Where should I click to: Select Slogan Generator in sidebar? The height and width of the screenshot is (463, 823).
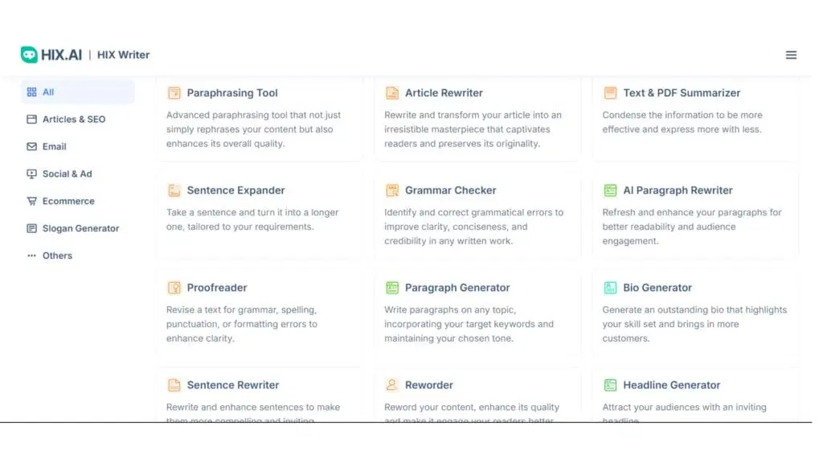[80, 229]
